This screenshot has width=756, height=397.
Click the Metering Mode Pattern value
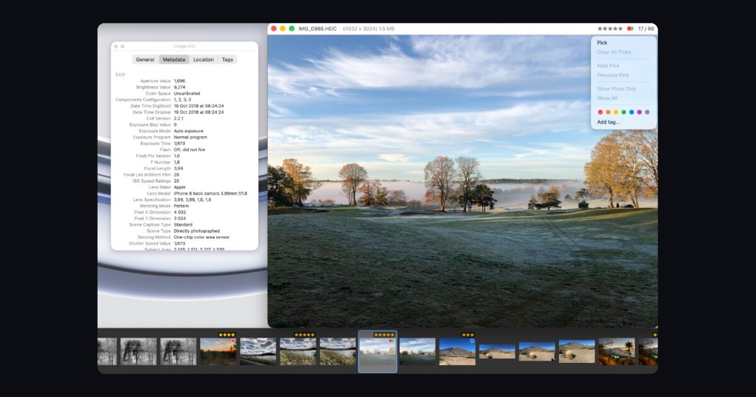coord(181,206)
